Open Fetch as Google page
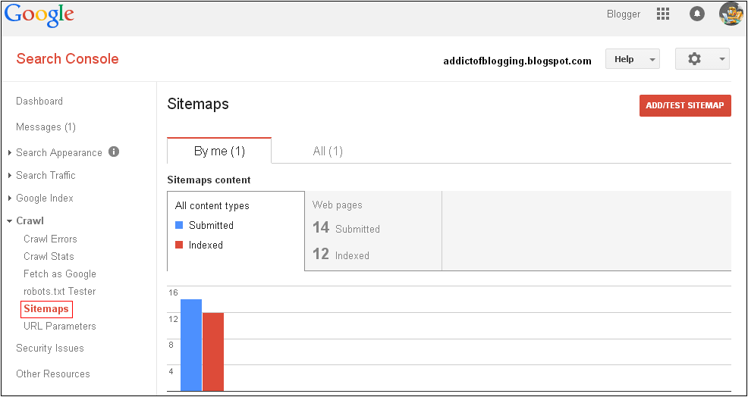 click(60, 274)
